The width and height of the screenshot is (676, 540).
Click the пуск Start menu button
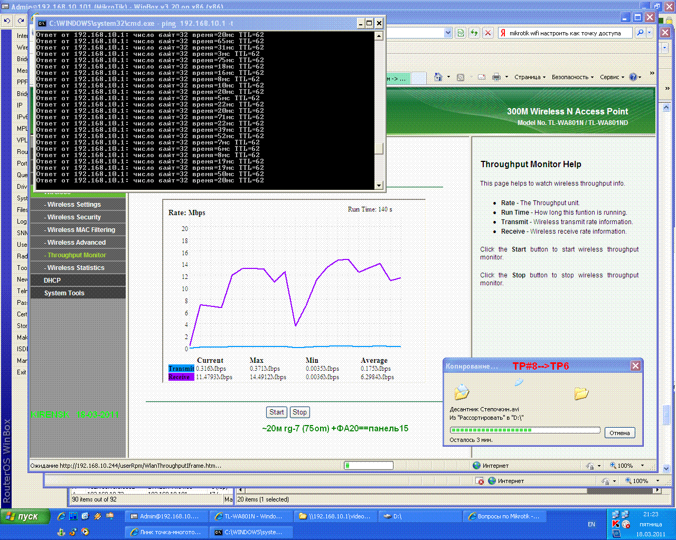25,516
